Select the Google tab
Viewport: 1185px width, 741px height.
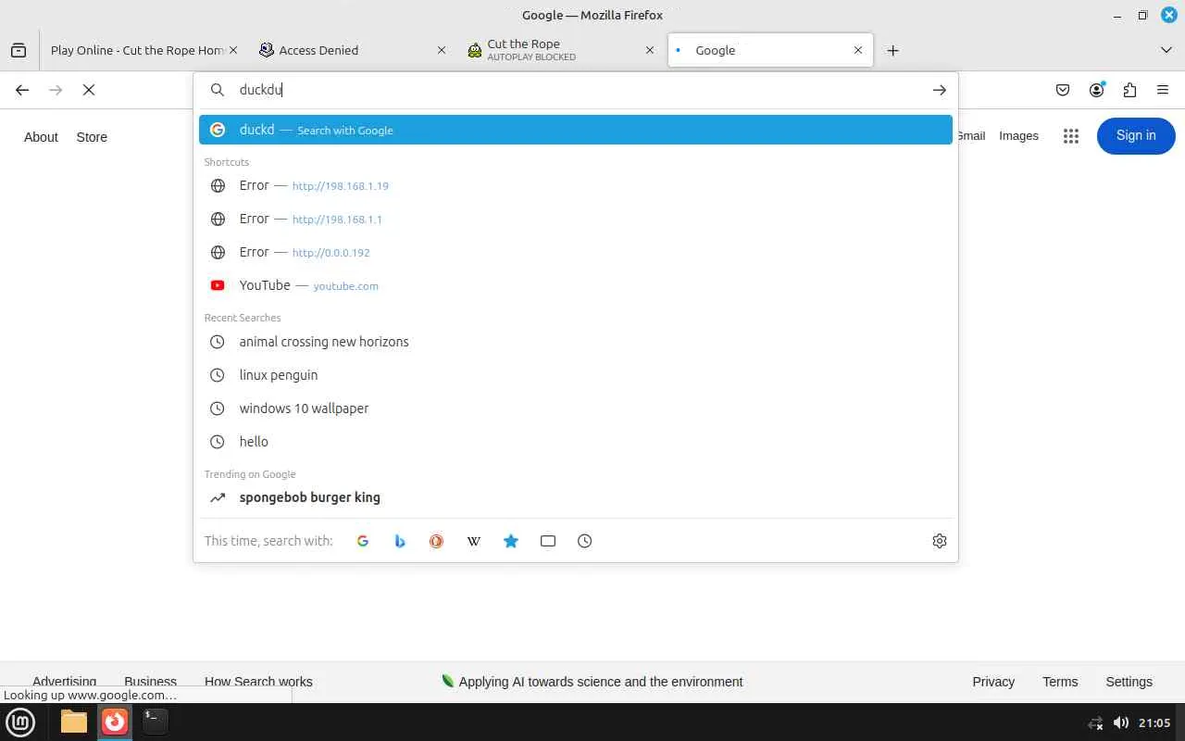pos(770,50)
